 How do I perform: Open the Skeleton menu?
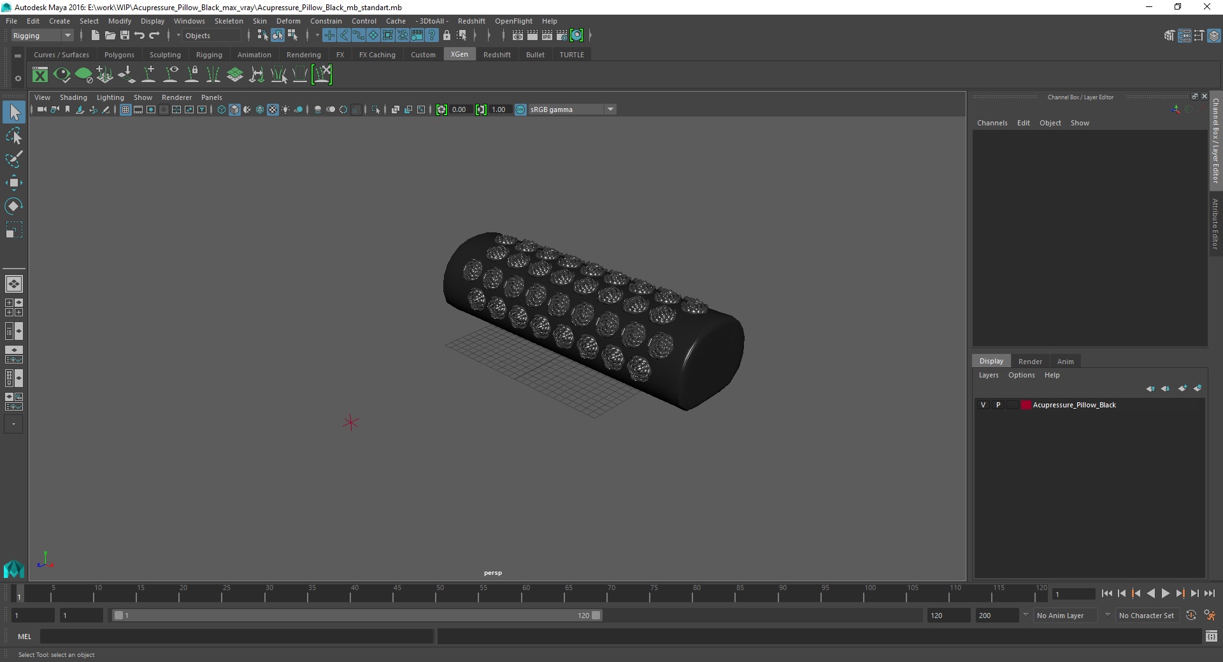[x=229, y=21]
